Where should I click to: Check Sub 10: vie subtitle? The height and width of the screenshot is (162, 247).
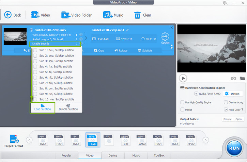[35, 99]
